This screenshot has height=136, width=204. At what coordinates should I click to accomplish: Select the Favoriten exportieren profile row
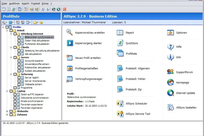point(32,104)
